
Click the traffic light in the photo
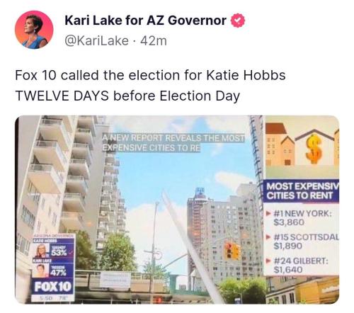click(x=232, y=251)
